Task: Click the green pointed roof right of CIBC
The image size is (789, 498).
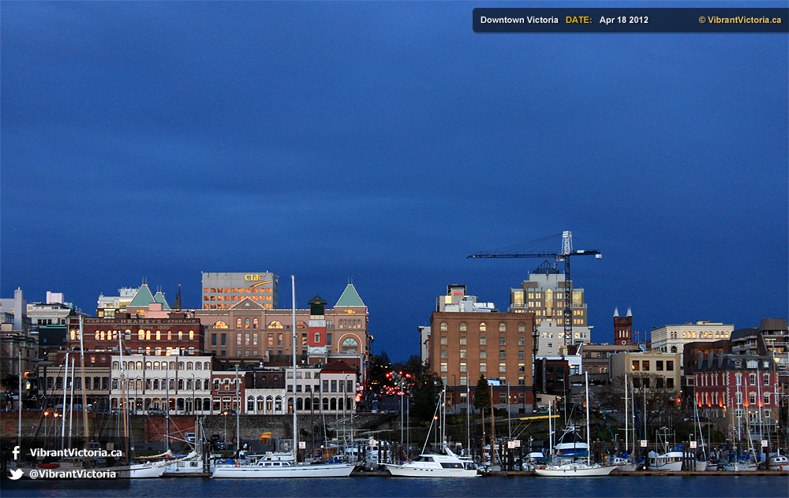Action: (350, 296)
